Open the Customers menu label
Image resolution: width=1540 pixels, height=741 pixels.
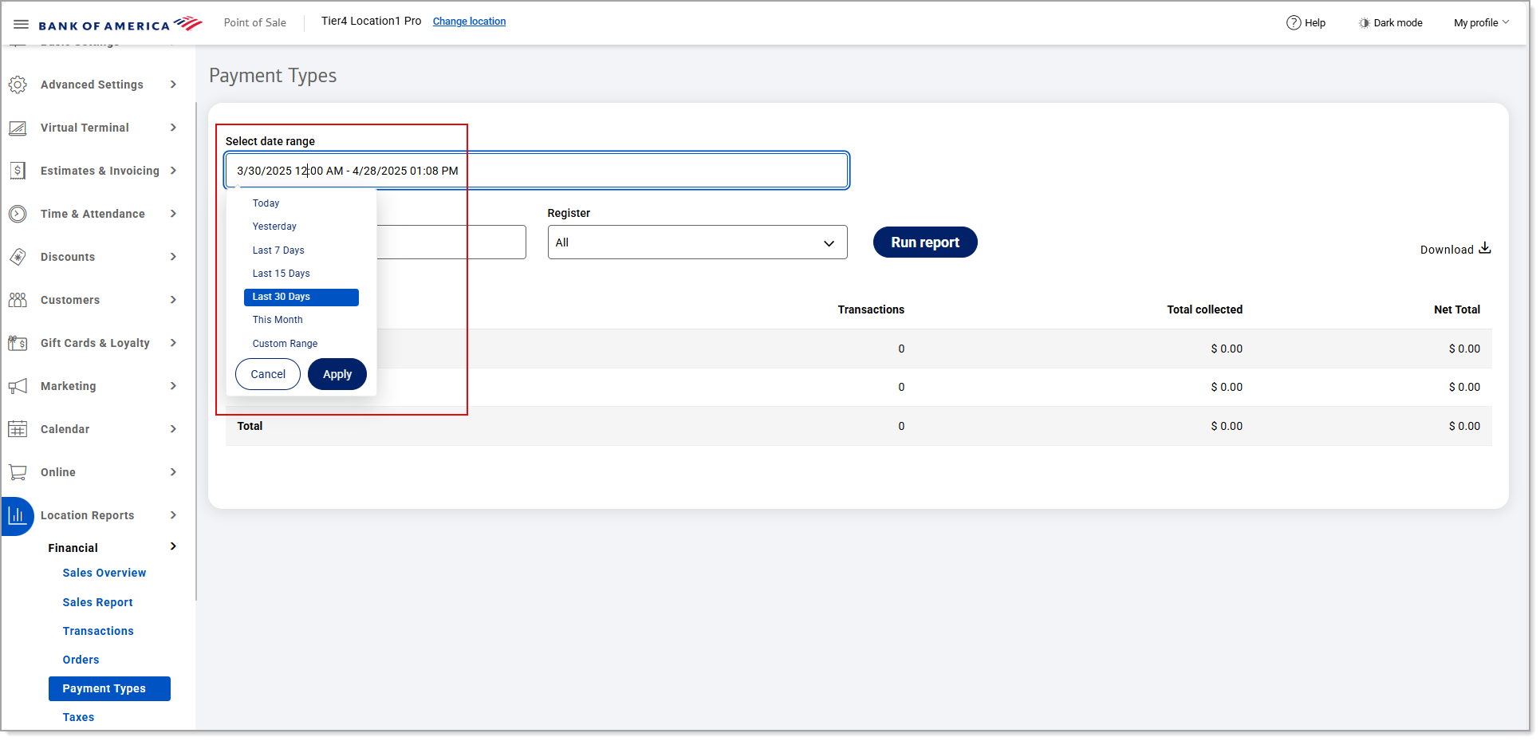pos(70,300)
